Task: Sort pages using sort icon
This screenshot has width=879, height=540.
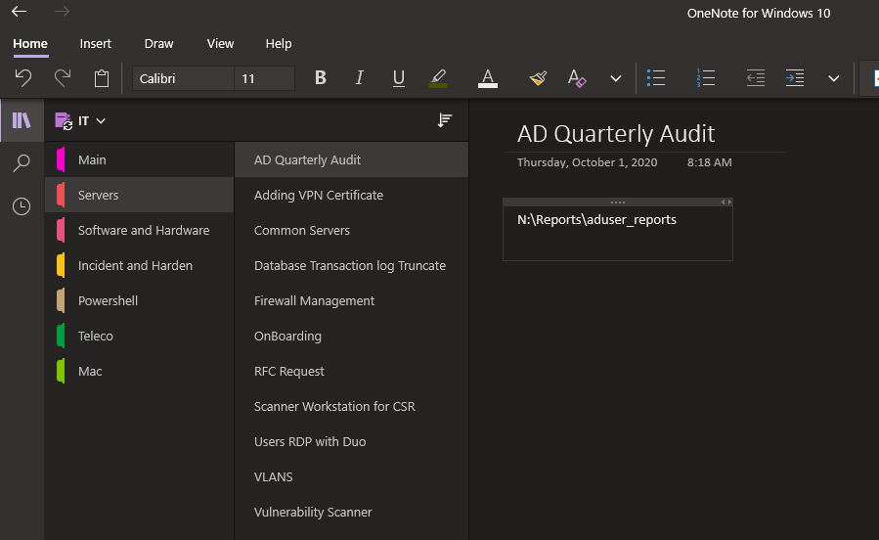Action: 445,120
